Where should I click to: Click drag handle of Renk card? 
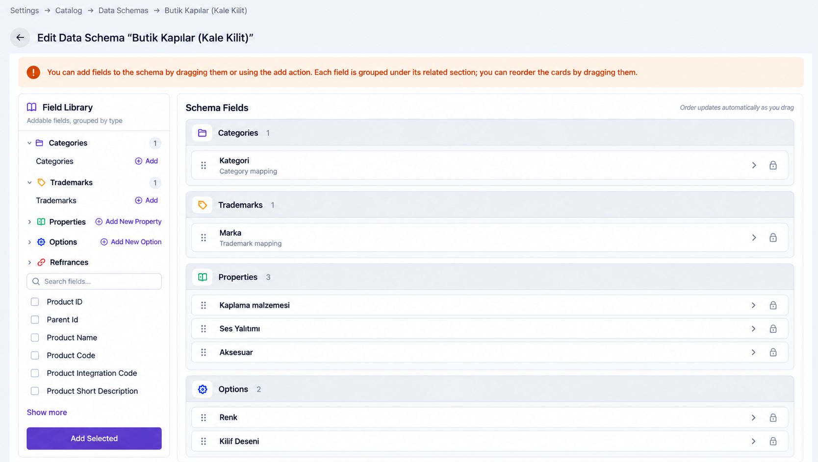[x=204, y=417]
